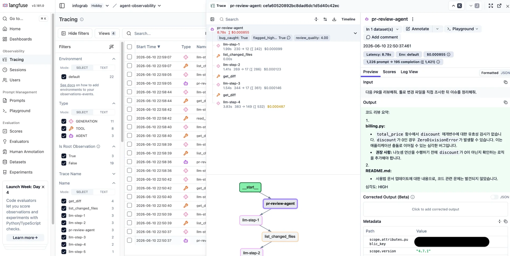Copy the trace Input content
The image size is (510, 256).
[505, 82]
